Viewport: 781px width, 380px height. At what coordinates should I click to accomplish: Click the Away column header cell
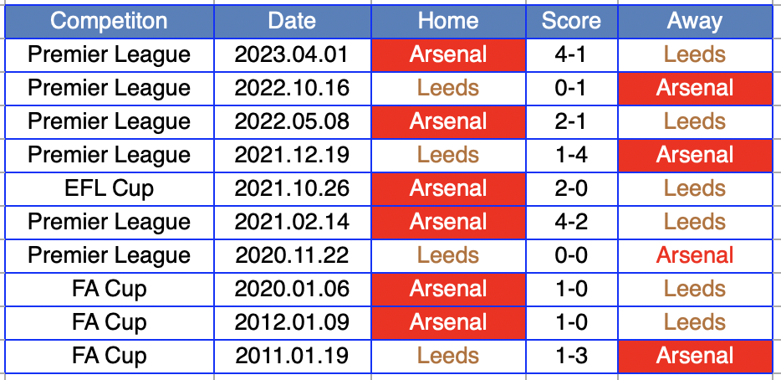click(x=695, y=21)
